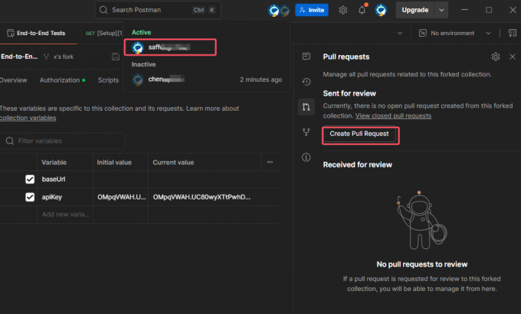The height and width of the screenshot is (314, 521).
Task: Switch to the Authorization tab
Action: click(63, 80)
